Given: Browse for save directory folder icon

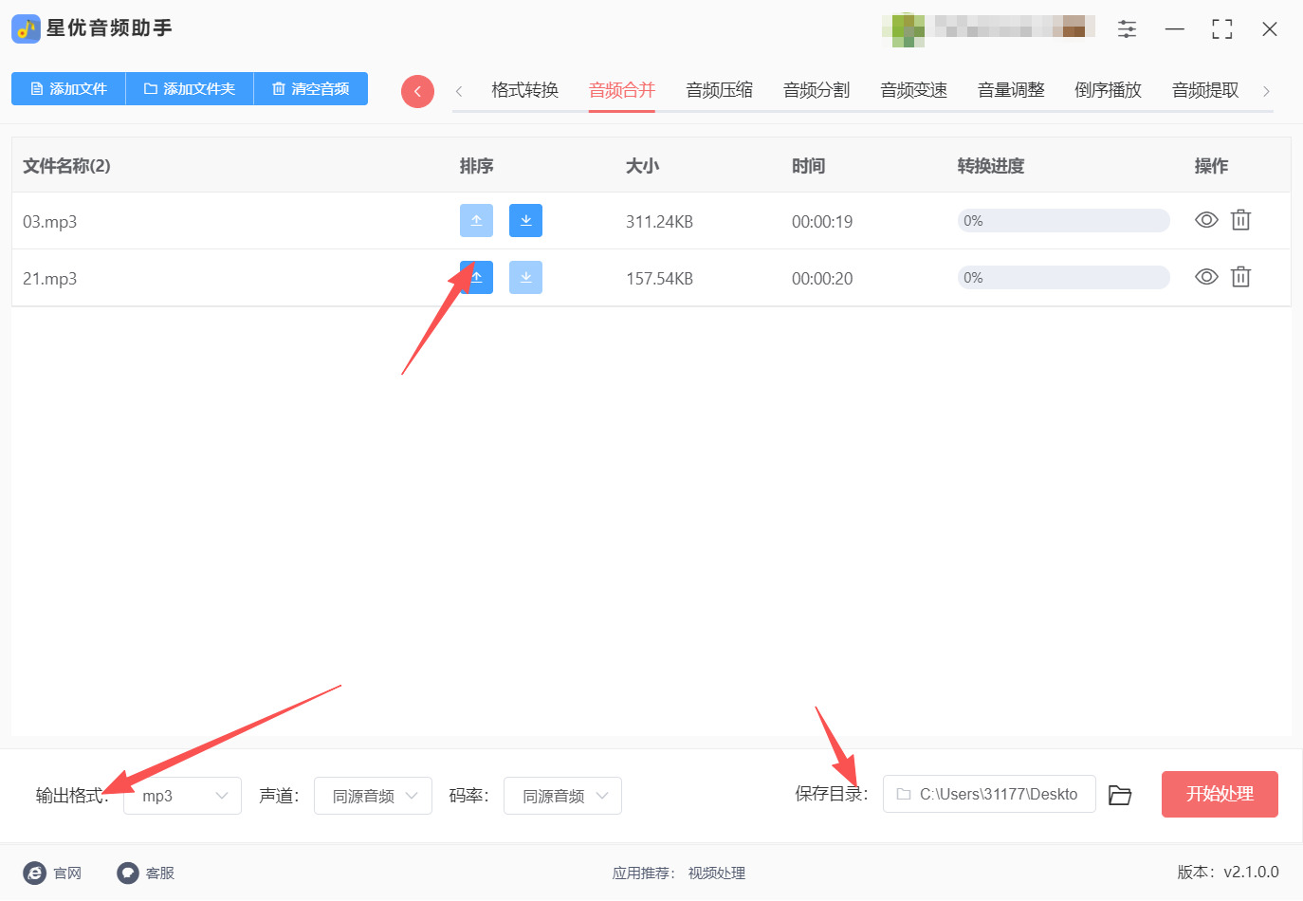Looking at the screenshot, I should [x=1120, y=795].
